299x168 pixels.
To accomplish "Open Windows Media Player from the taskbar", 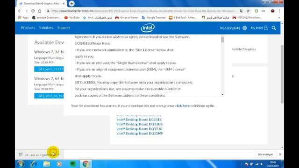I will point(59,164).
